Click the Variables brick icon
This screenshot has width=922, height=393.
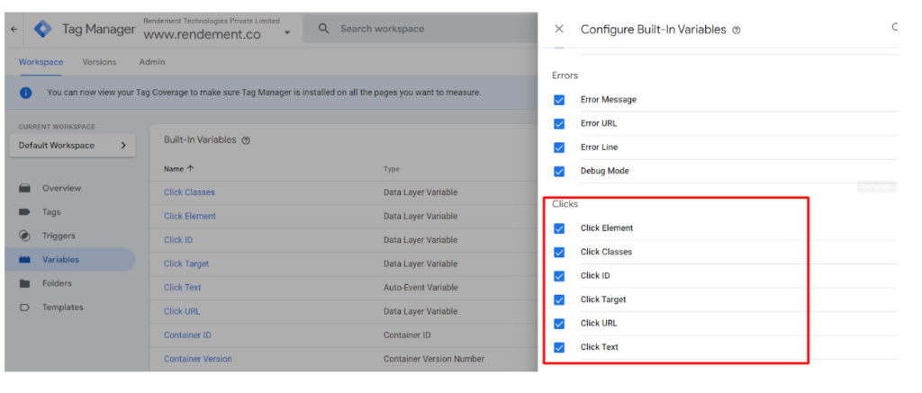click(x=24, y=260)
